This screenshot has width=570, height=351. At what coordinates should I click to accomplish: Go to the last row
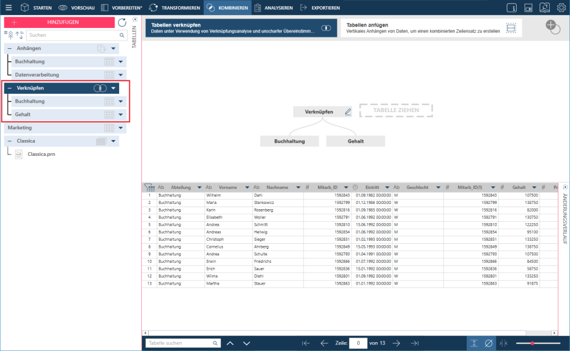(x=415, y=343)
